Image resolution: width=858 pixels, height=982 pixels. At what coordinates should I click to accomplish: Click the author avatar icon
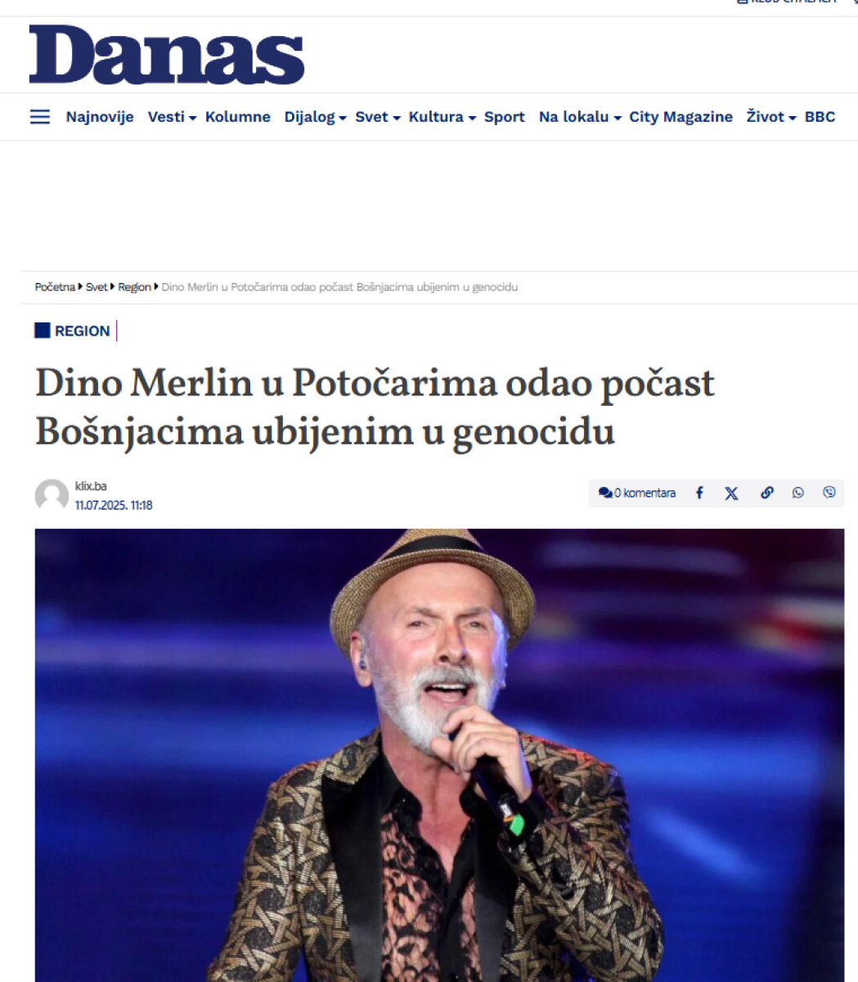[x=52, y=496]
